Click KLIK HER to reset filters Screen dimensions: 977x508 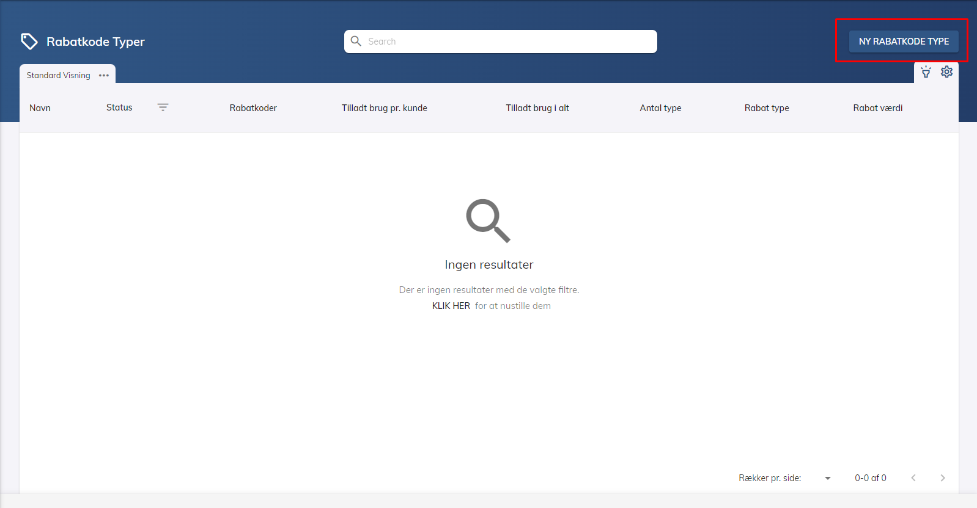click(x=451, y=306)
